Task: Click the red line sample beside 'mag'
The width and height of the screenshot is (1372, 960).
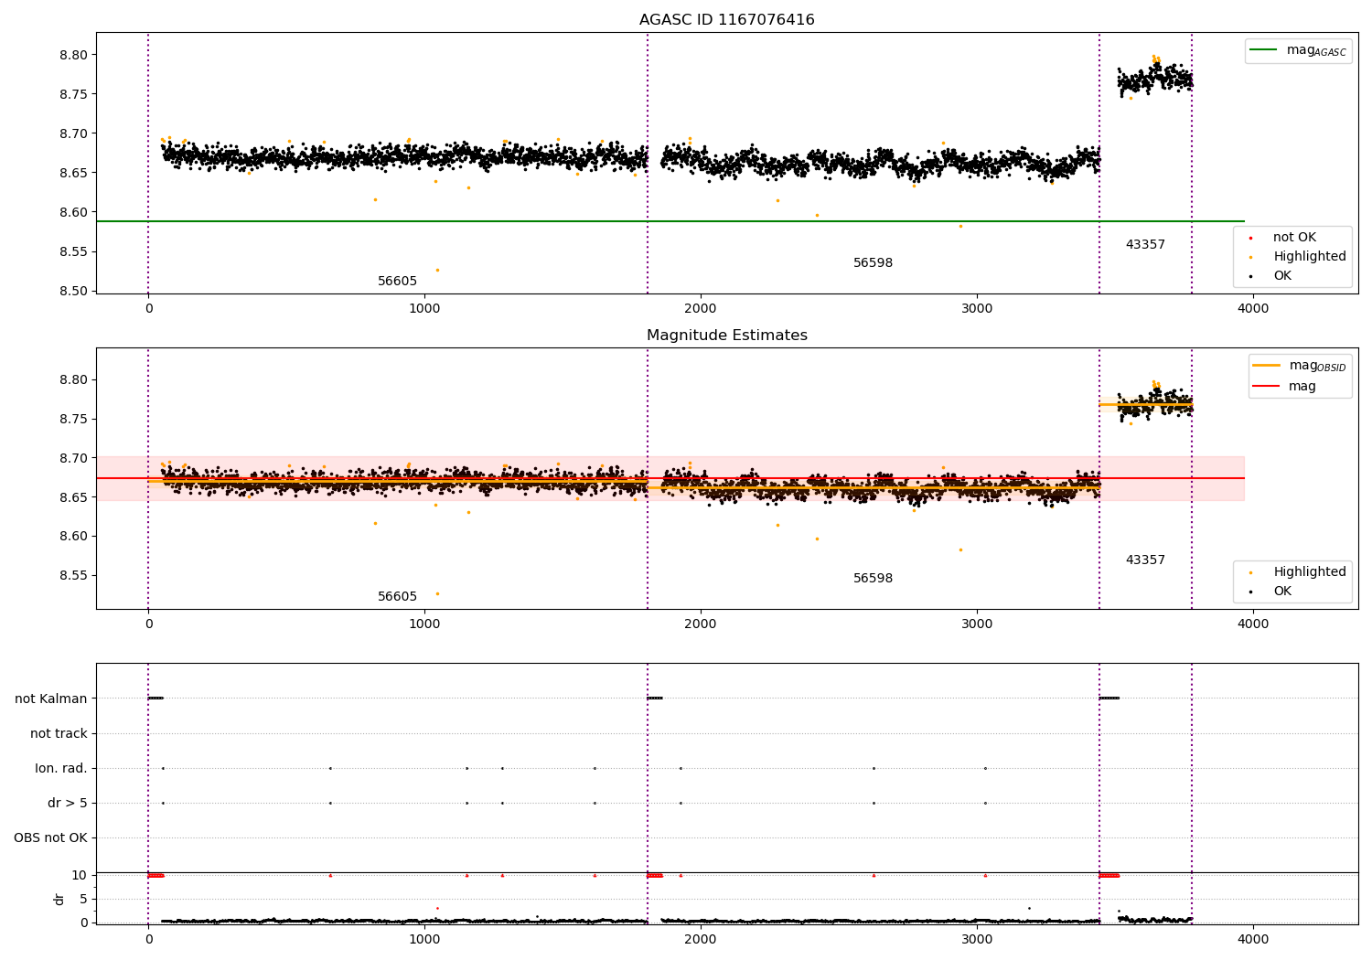Action: coord(1267,386)
